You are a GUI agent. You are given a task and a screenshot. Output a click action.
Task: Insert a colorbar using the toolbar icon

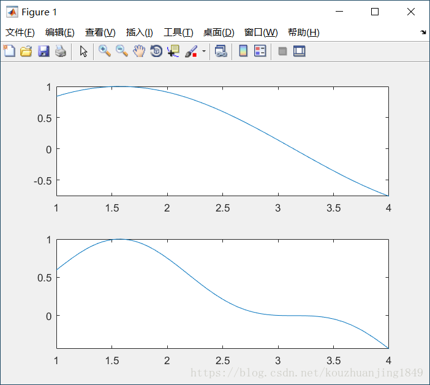tap(243, 51)
